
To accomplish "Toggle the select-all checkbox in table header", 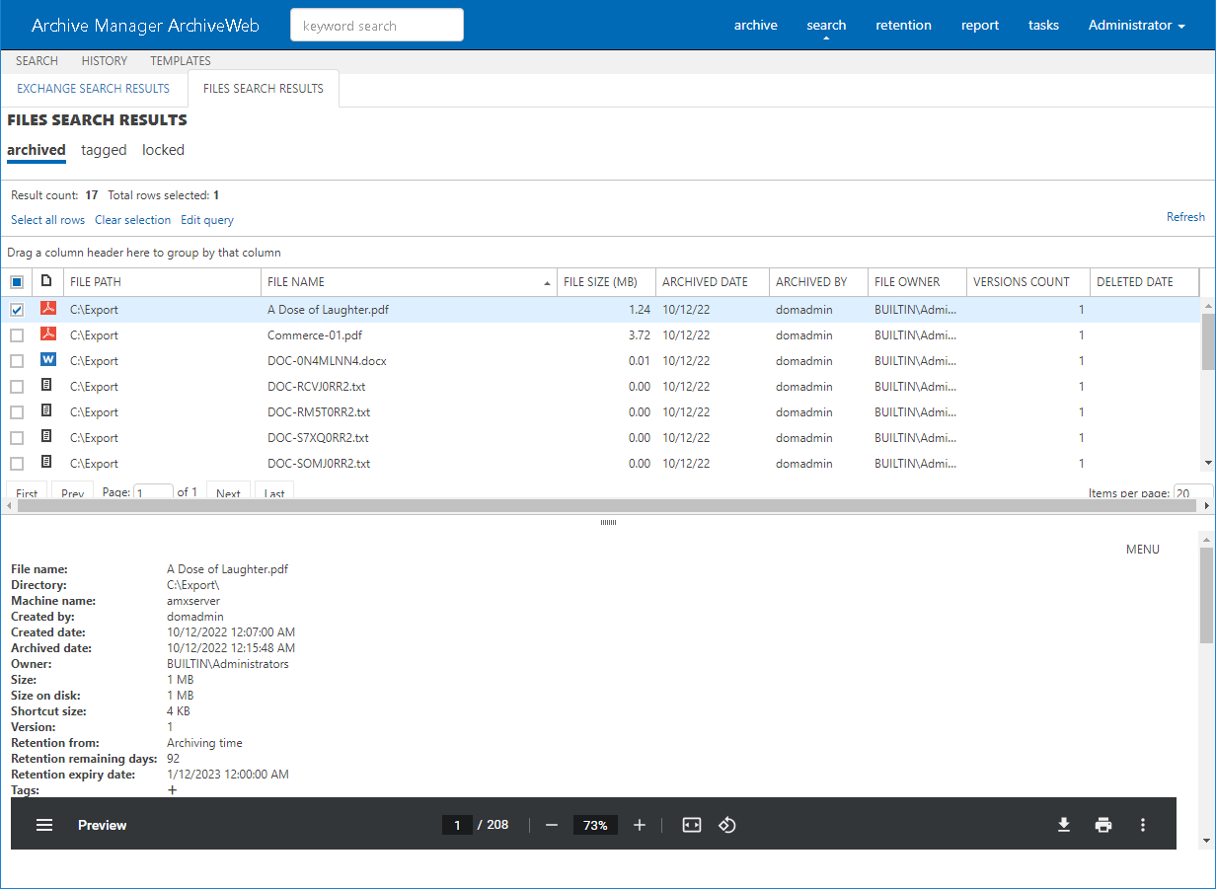I will pyautogui.click(x=17, y=282).
